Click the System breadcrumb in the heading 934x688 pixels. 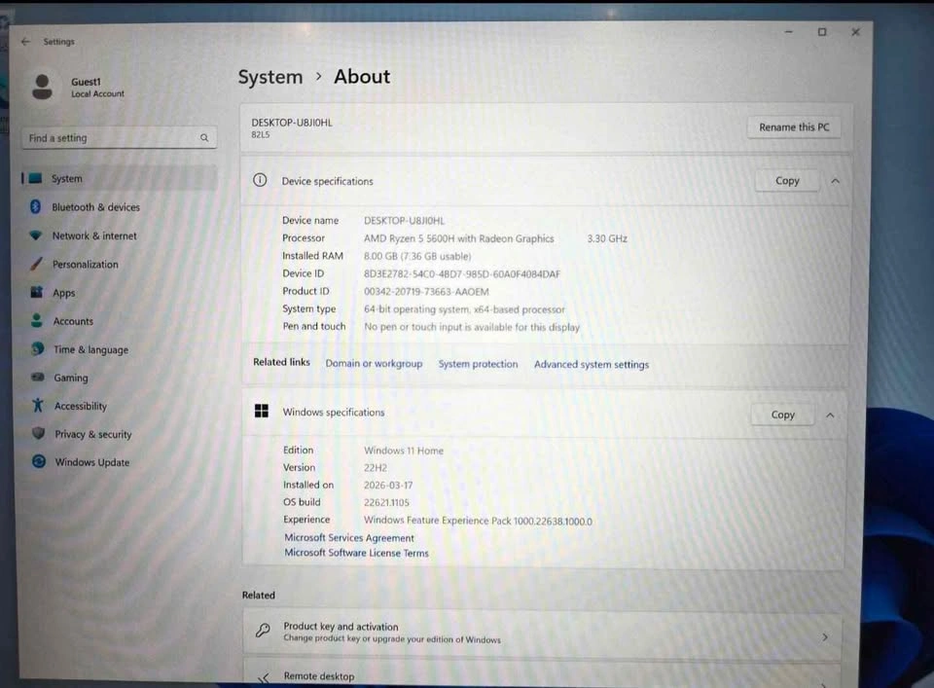pyautogui.click(x=270, y=77)
